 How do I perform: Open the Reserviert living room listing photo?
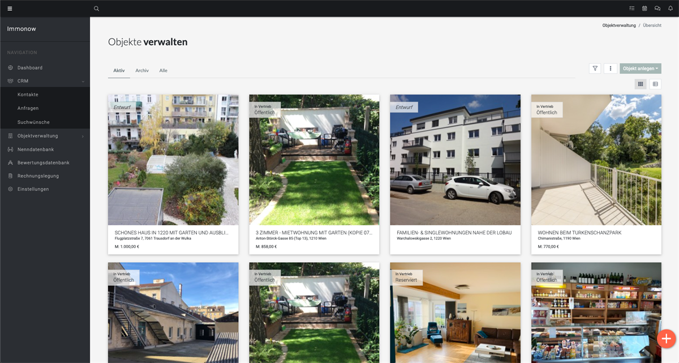pyautogui.click(x=455, y=313)
